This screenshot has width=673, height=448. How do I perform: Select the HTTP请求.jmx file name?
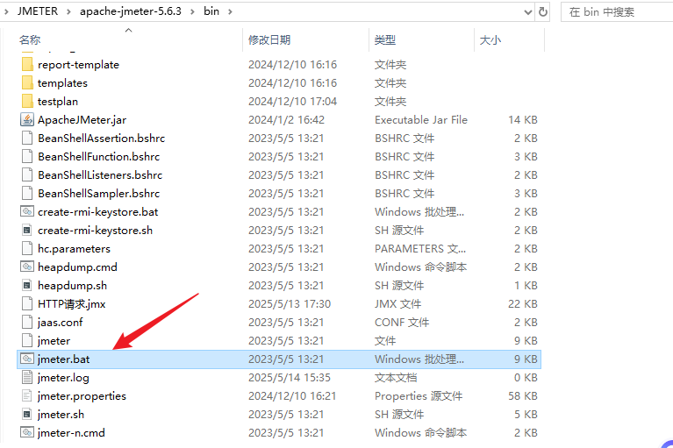pos(72,304)
